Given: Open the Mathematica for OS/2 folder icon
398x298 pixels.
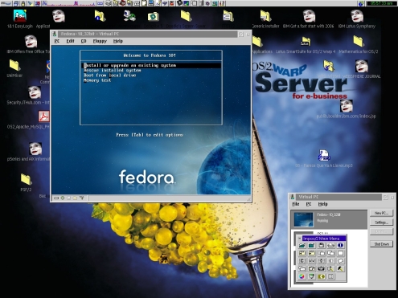Looking at the screenshot, I should pos(359,42).
